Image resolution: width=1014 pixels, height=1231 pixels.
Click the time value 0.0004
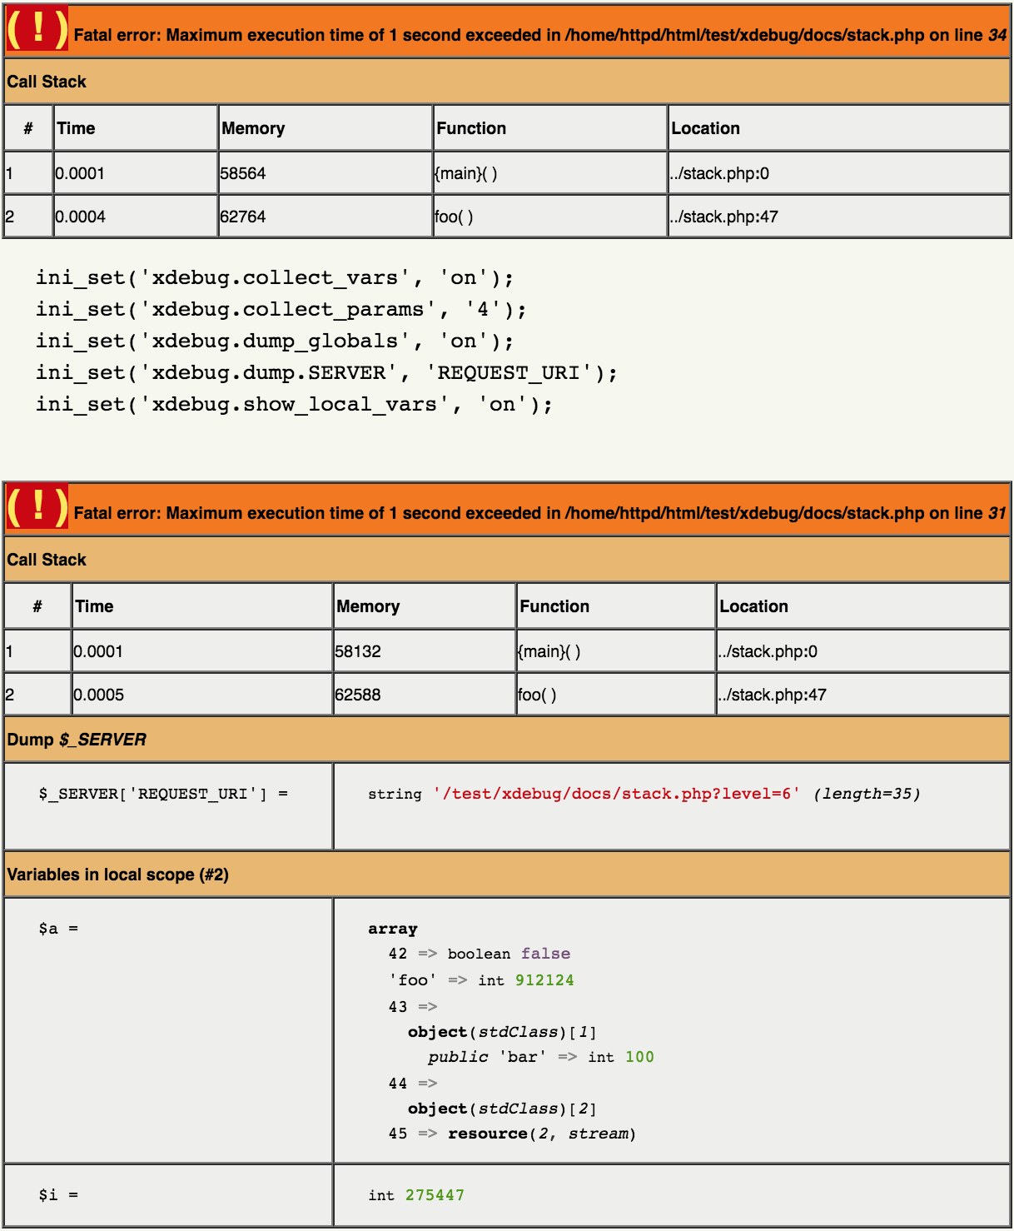click(x=80, y=217)
